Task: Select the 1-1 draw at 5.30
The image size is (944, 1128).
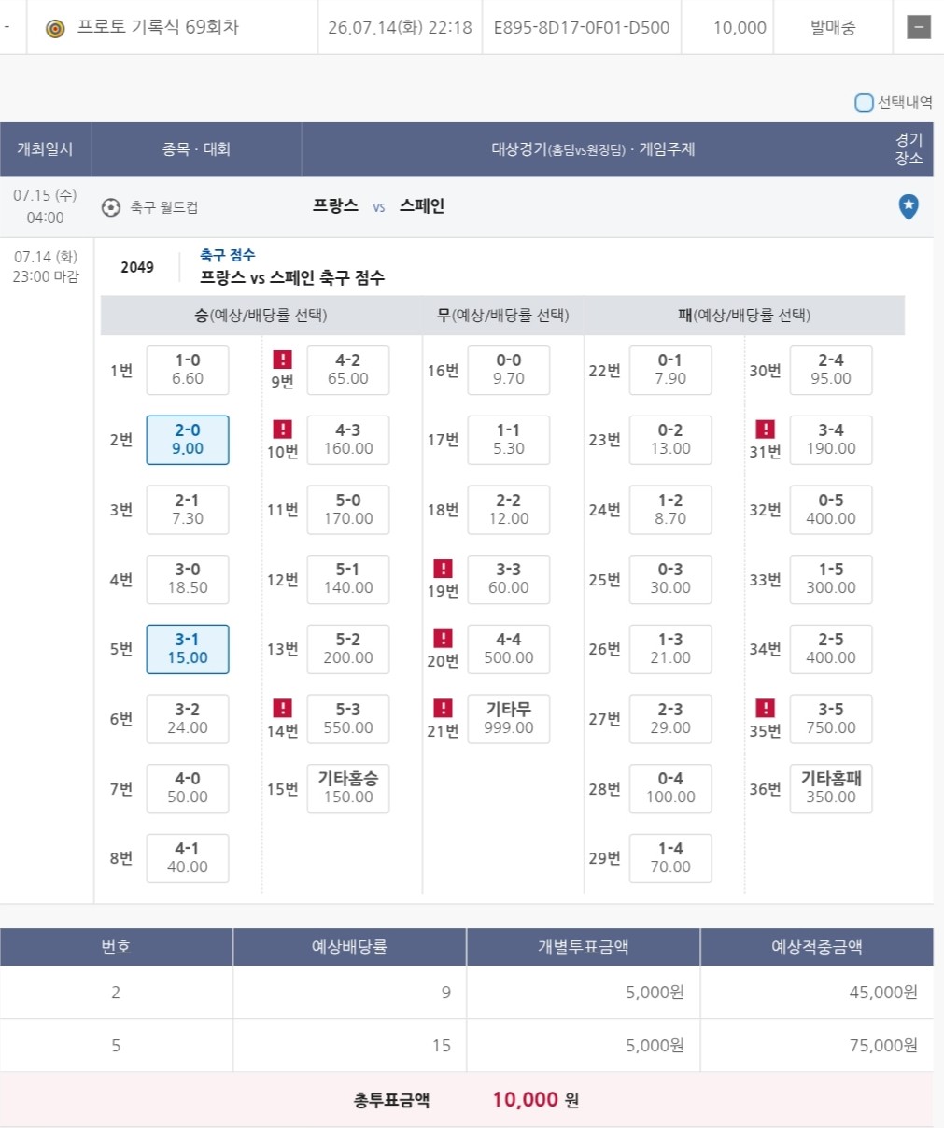Action: click(x=509, y=440)
